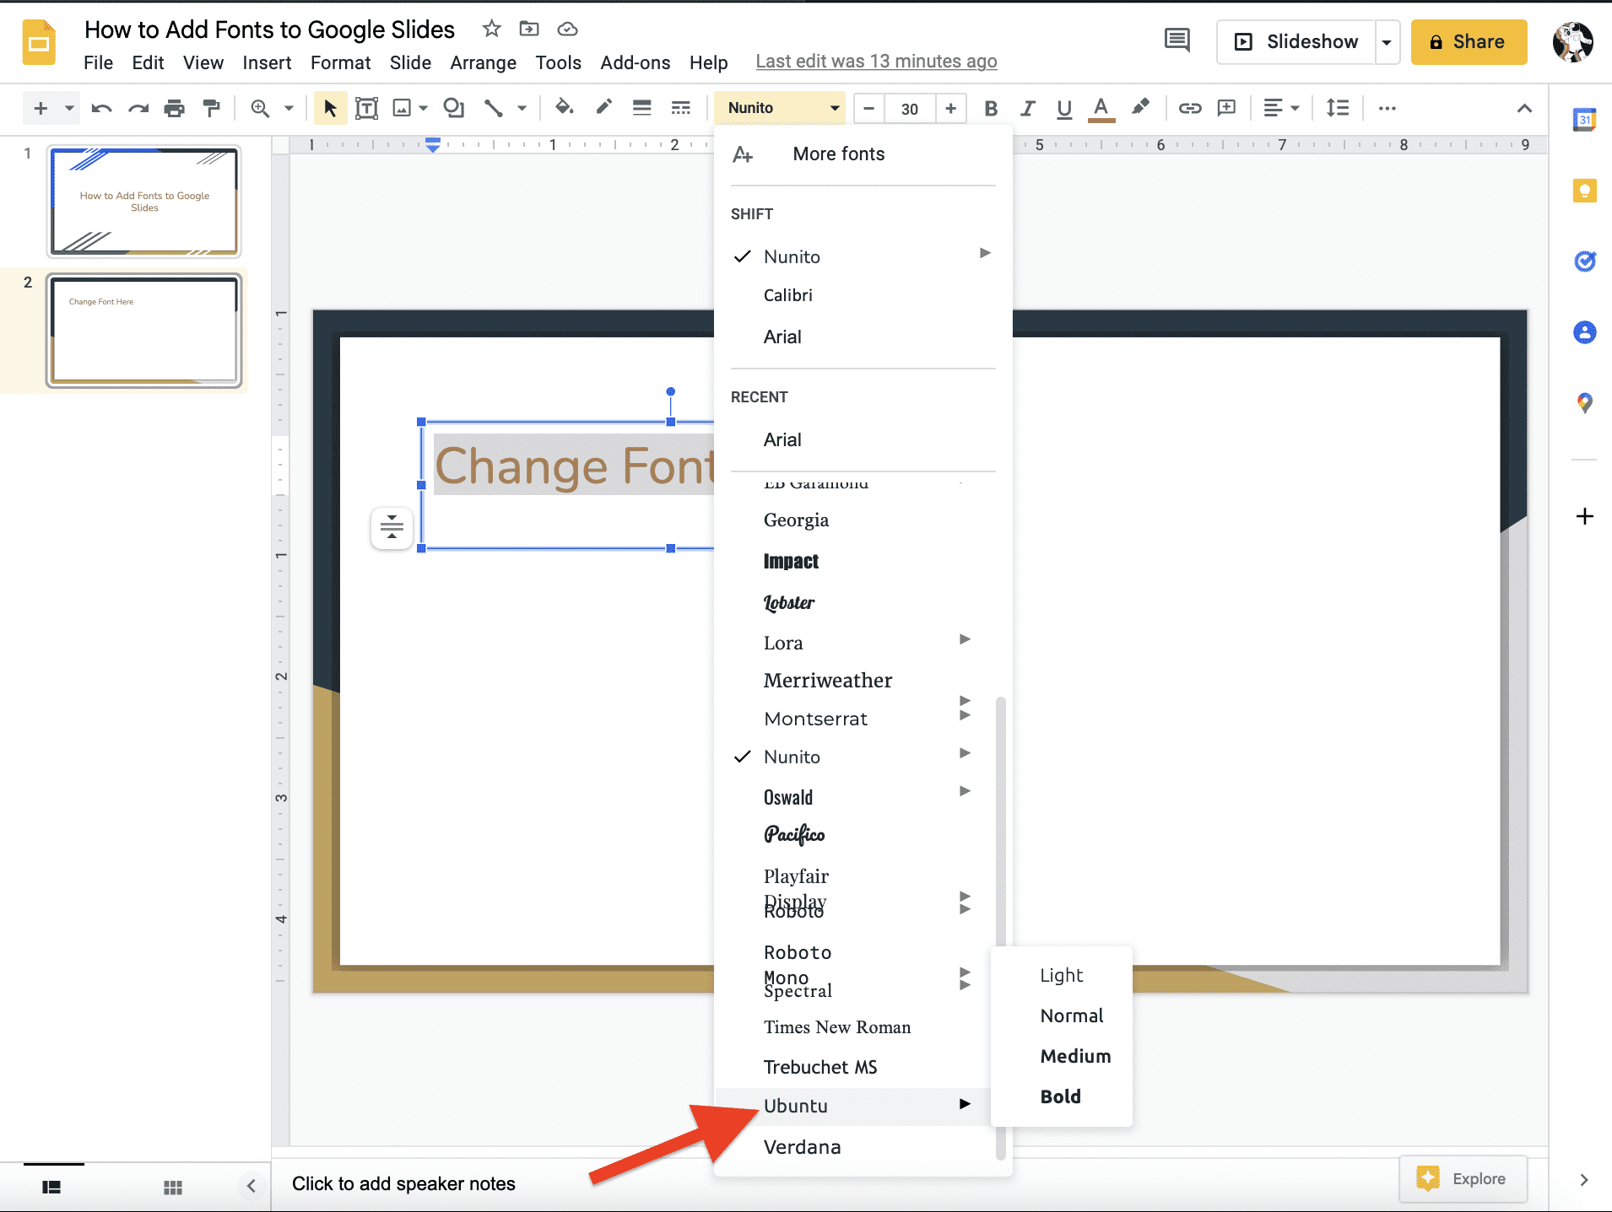Open the text color picker

click(1101, 108)
